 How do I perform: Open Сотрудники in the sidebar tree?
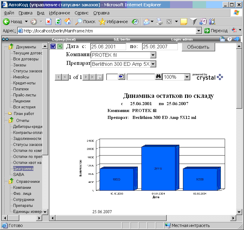[24, 199]
